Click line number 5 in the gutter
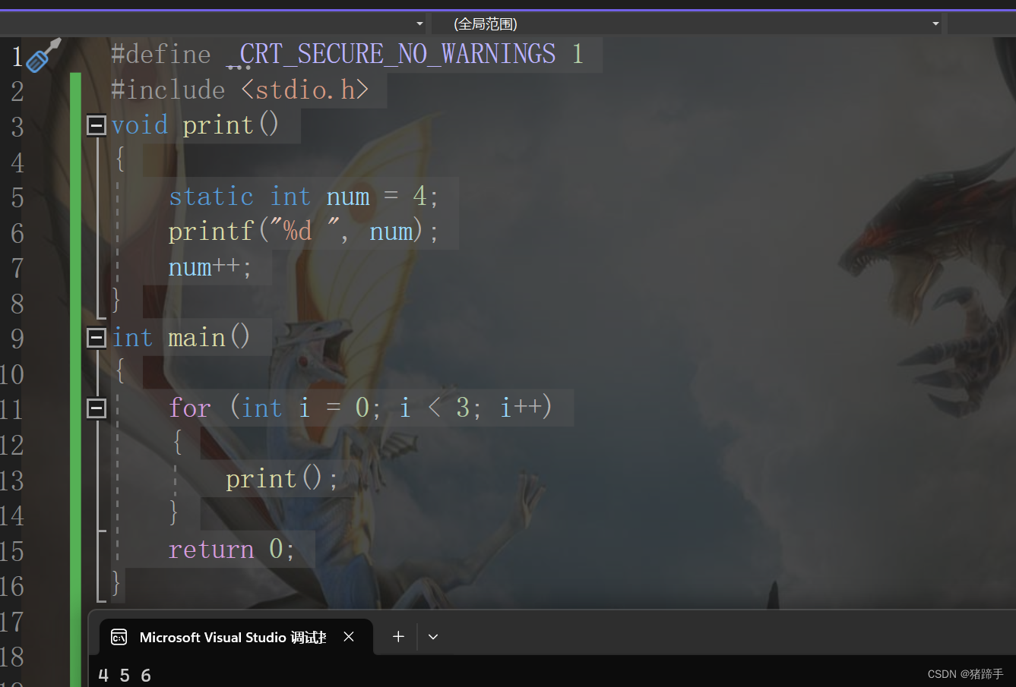Viewport: 1016px width, 687px height. [x=17, y=197]
